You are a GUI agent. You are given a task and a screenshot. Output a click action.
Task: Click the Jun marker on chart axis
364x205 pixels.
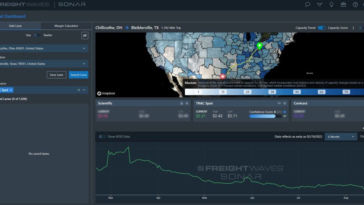click(252, 198)
